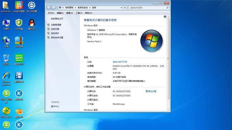Screen dimensions: 232x130
Task: Click the scrollbar up arrow
Action: click(168, 16)
